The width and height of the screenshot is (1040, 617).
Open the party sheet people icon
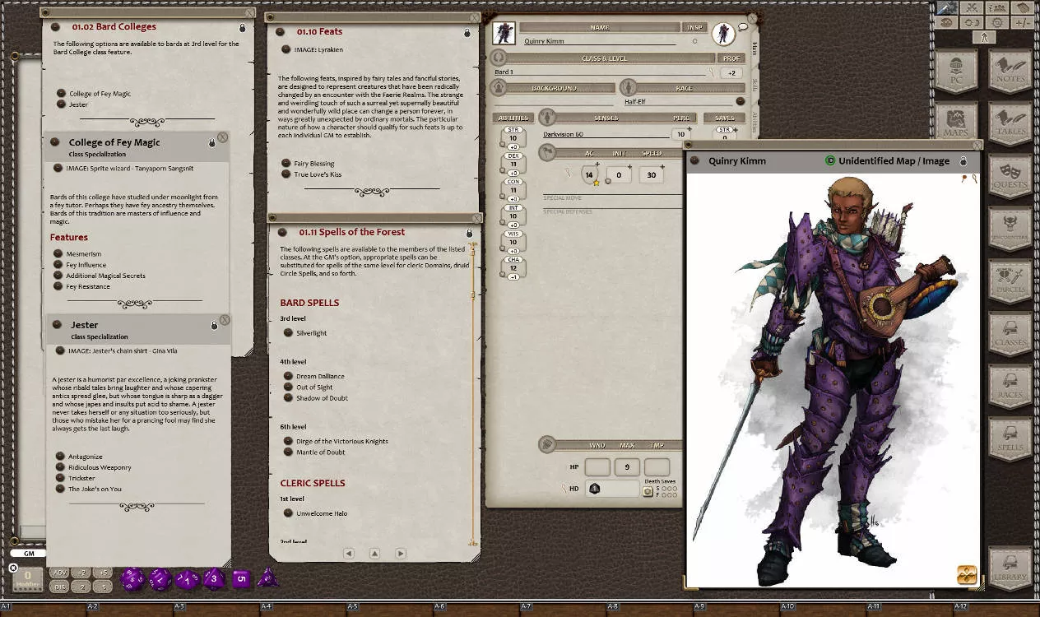pos(997,8)
